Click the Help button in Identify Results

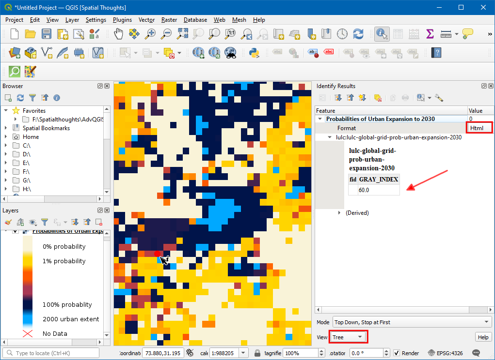point(483,337)
